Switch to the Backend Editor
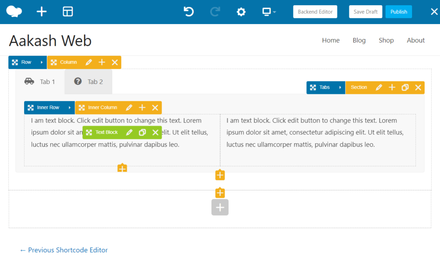Viewport: 440px width, 259px height. point(315,12)
